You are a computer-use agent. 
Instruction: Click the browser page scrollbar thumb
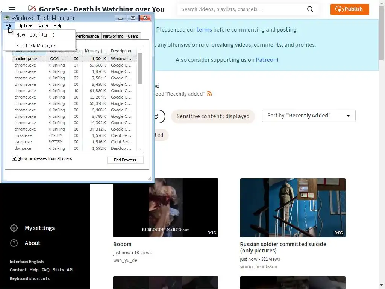[382, 33]
